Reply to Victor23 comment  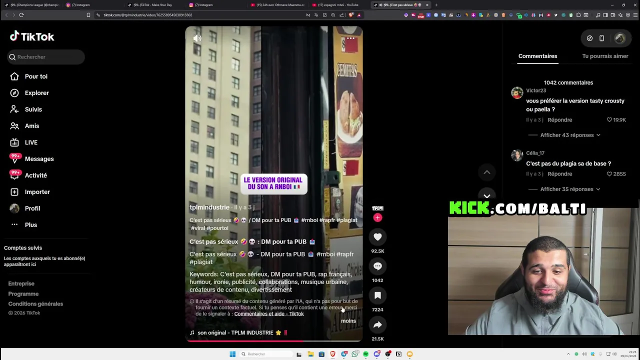pyautogui.click(x=559, y=120)
